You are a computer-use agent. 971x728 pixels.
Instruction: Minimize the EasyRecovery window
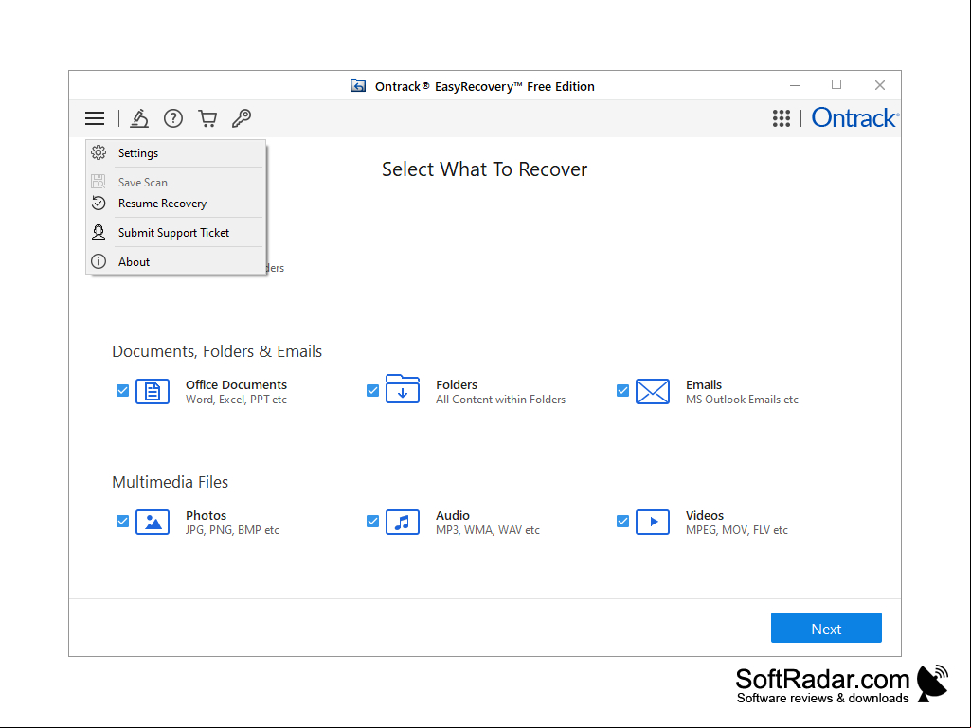pos(795,85)
